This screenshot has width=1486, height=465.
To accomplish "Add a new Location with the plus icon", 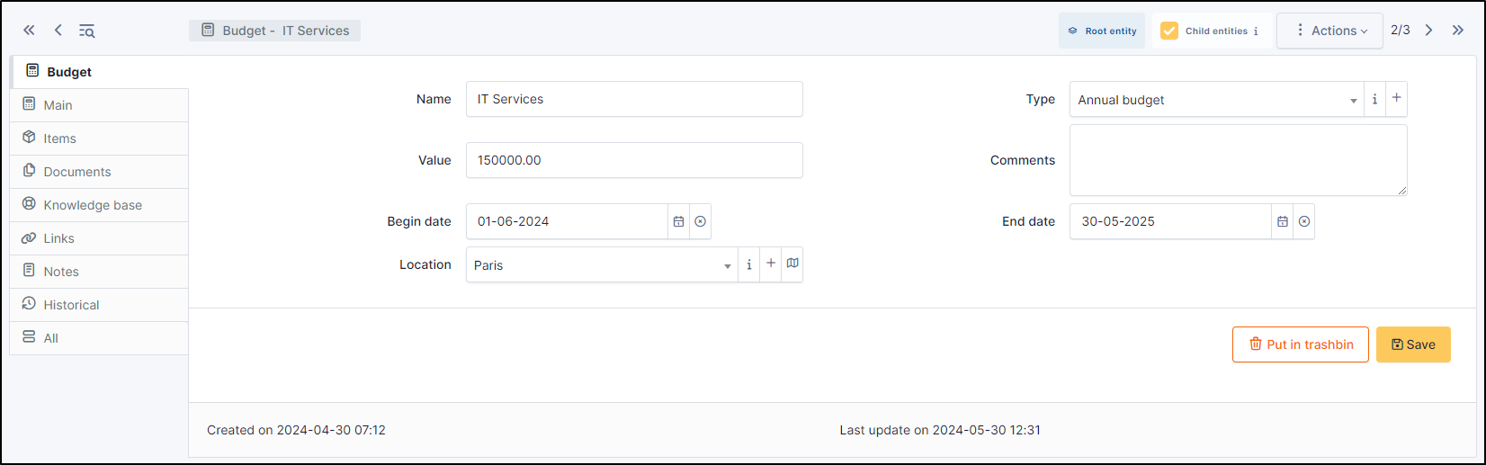I will tap(771, 264).
